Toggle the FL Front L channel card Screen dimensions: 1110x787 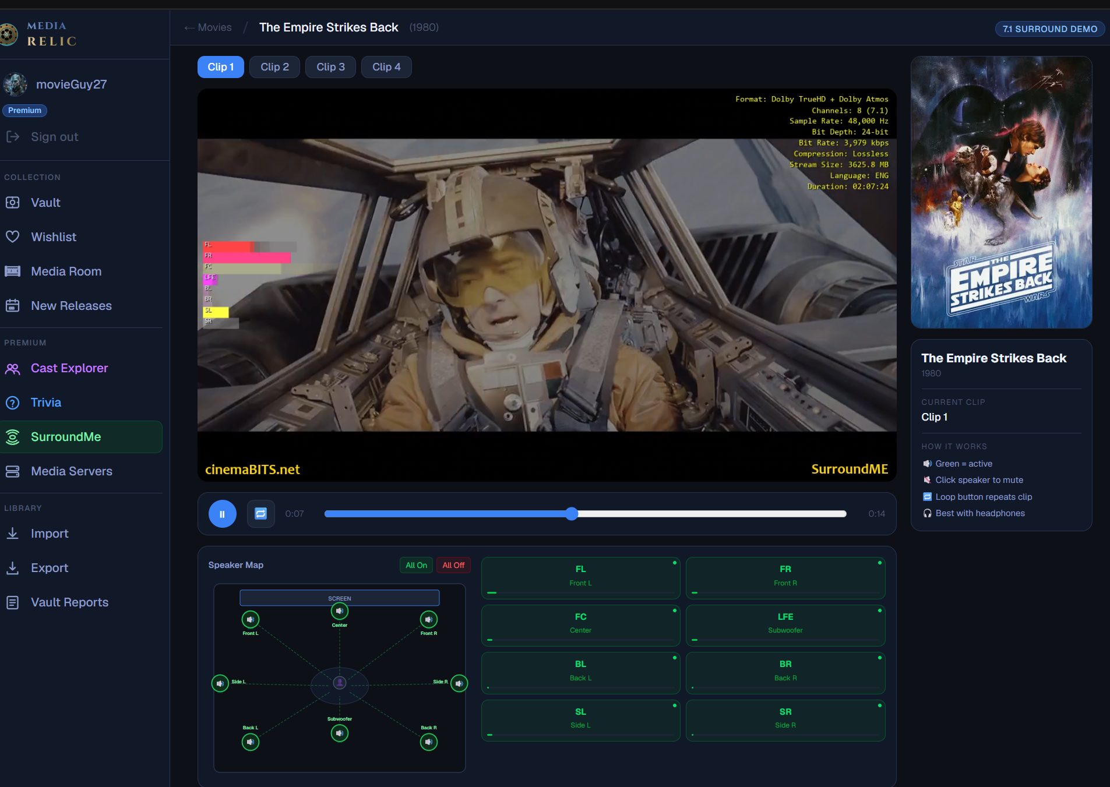tap(581, 578)
